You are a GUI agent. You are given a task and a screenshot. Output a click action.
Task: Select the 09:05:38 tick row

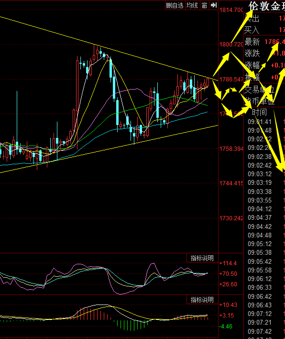tap(266, 252)
